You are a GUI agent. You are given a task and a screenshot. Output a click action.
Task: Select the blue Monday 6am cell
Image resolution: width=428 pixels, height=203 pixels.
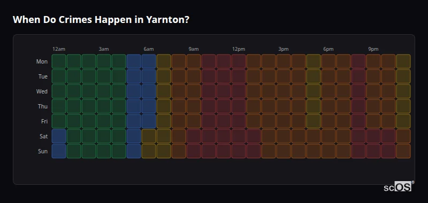click(149, 61)
